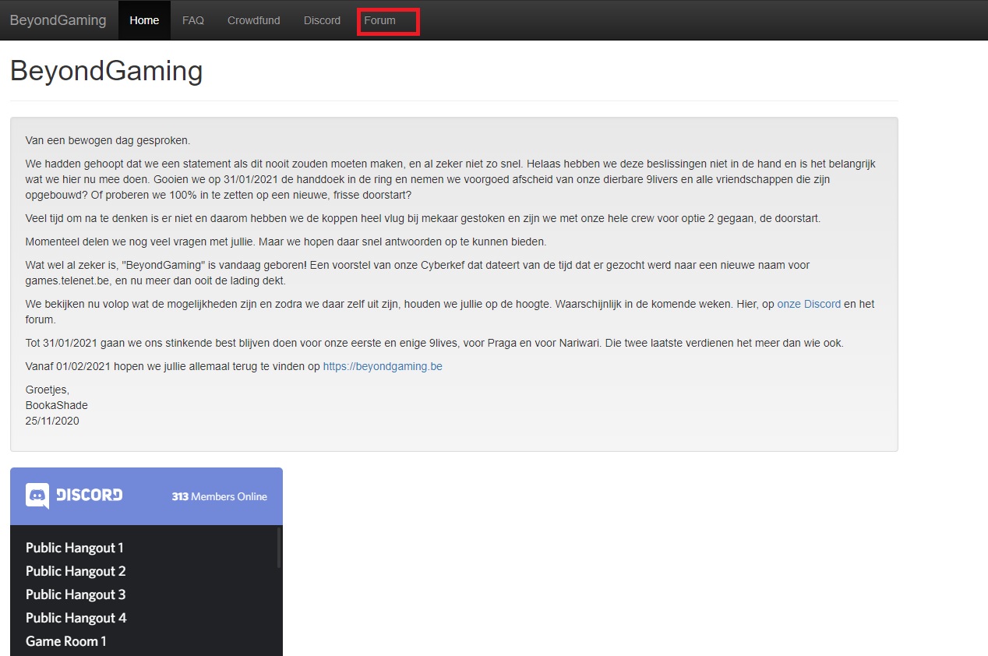Click the Discord wordmark in widget header
Screen dimensions: 988x656
pos(90,495)
